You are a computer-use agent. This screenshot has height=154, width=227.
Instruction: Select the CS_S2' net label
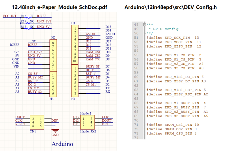(33, 74)
